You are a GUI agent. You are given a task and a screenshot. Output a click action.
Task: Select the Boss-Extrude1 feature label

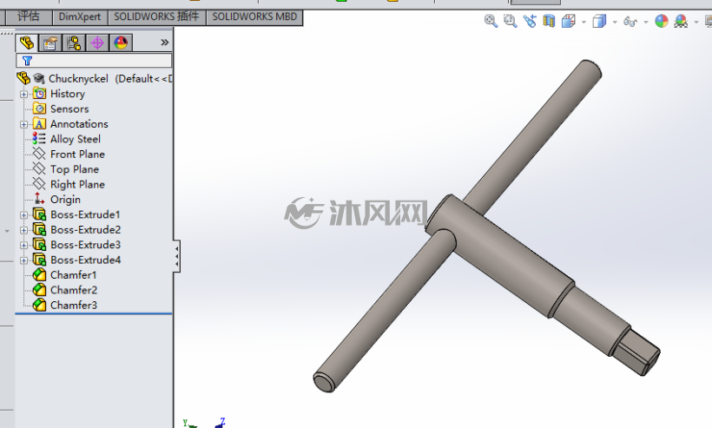pyautogui.click(x=85, y=214)
